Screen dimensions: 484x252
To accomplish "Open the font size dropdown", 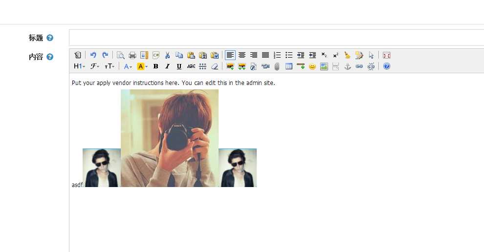I will pyautogui.click(x=110, y=66).
